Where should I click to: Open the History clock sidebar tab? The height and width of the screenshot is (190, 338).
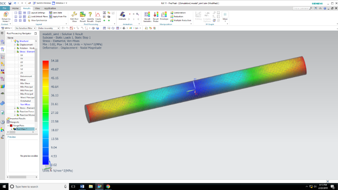pos(3,122)
